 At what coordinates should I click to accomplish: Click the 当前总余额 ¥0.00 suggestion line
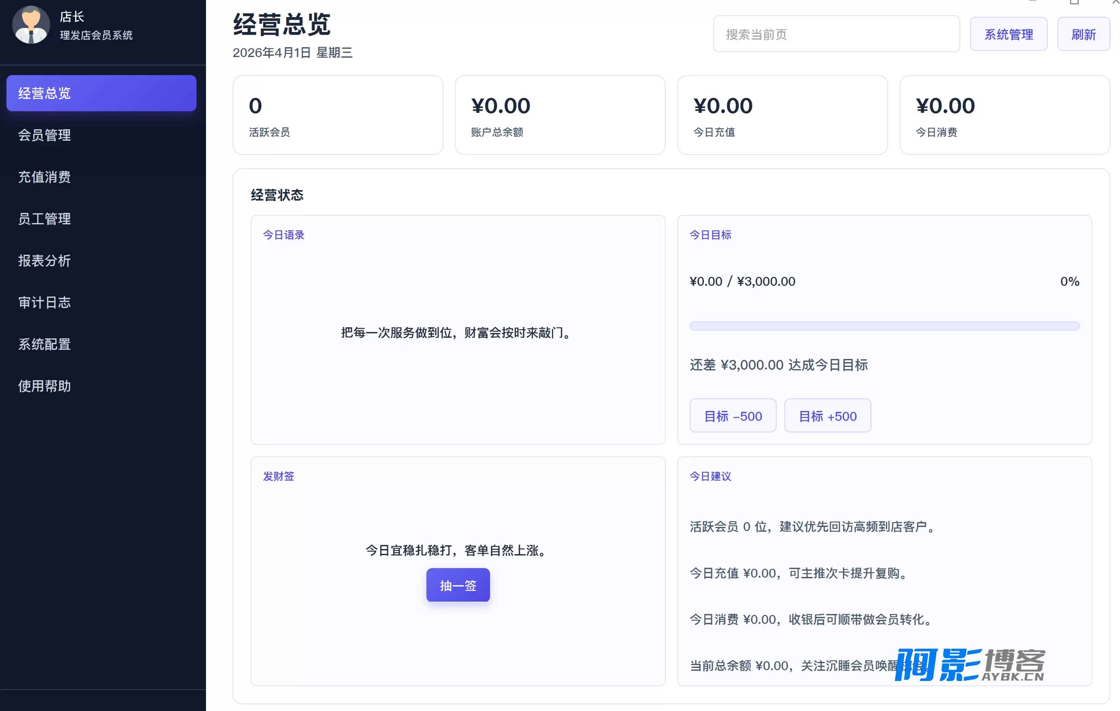(809, 666)
